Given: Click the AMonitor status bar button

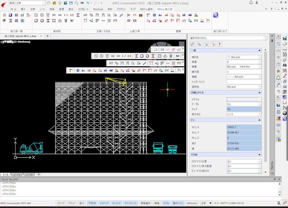Looking at the screenshot, I should click(192, 203).
